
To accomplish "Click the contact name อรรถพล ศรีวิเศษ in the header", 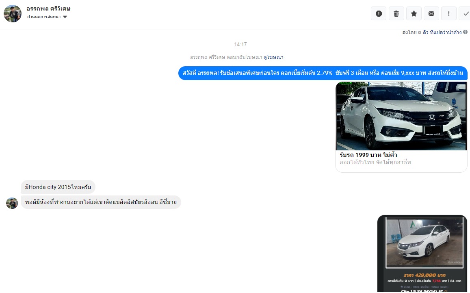I will click(48, 9).
